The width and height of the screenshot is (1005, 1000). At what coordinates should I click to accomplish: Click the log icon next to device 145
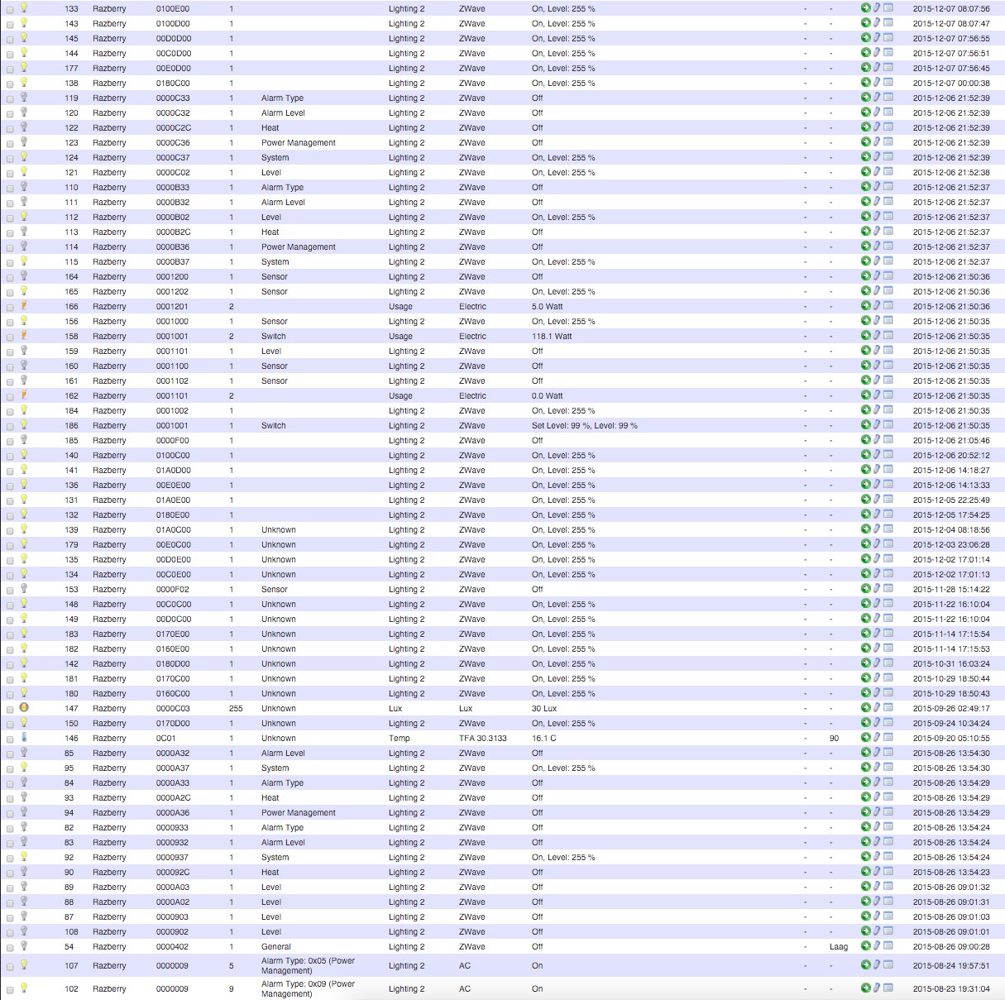(888, 38)
